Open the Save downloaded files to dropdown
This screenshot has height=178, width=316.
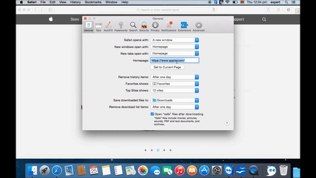(x=175, y=100)
